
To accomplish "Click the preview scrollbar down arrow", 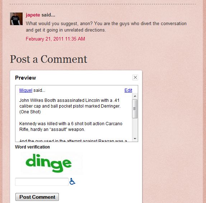I will 135,139.
